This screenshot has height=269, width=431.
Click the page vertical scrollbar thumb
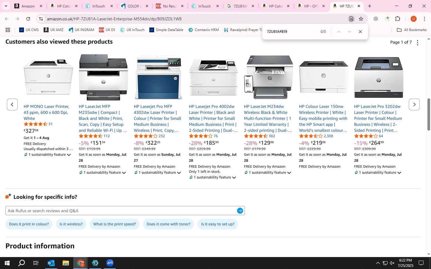[429, 114]
